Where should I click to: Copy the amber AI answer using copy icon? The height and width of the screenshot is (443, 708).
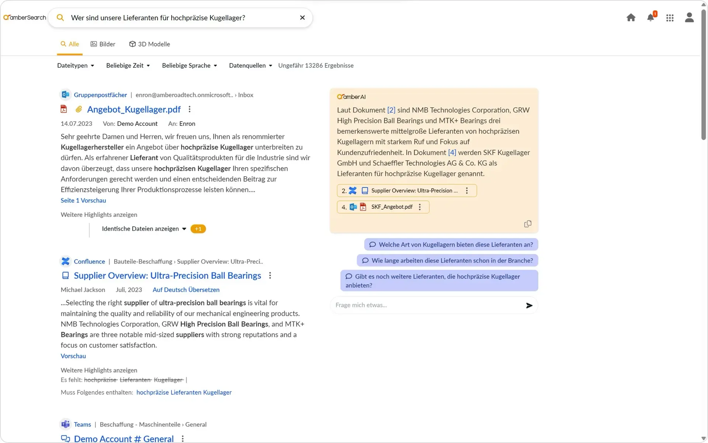click(528, 224)
